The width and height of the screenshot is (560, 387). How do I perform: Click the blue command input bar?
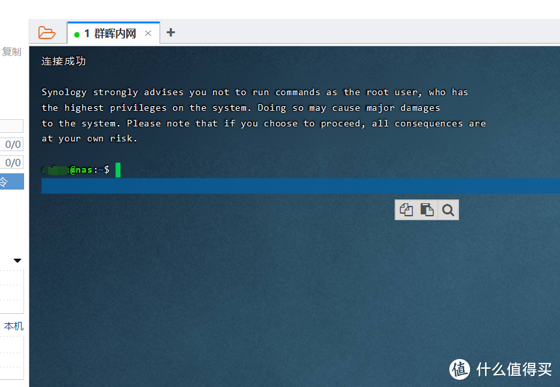[300, 186]
